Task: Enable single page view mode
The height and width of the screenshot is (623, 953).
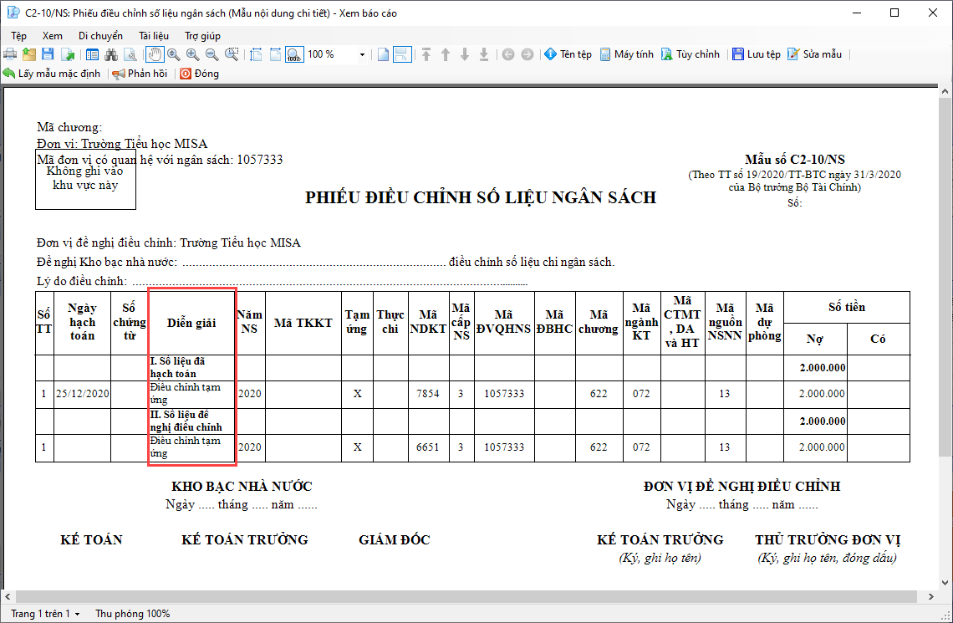Action: tap(383, 54)
